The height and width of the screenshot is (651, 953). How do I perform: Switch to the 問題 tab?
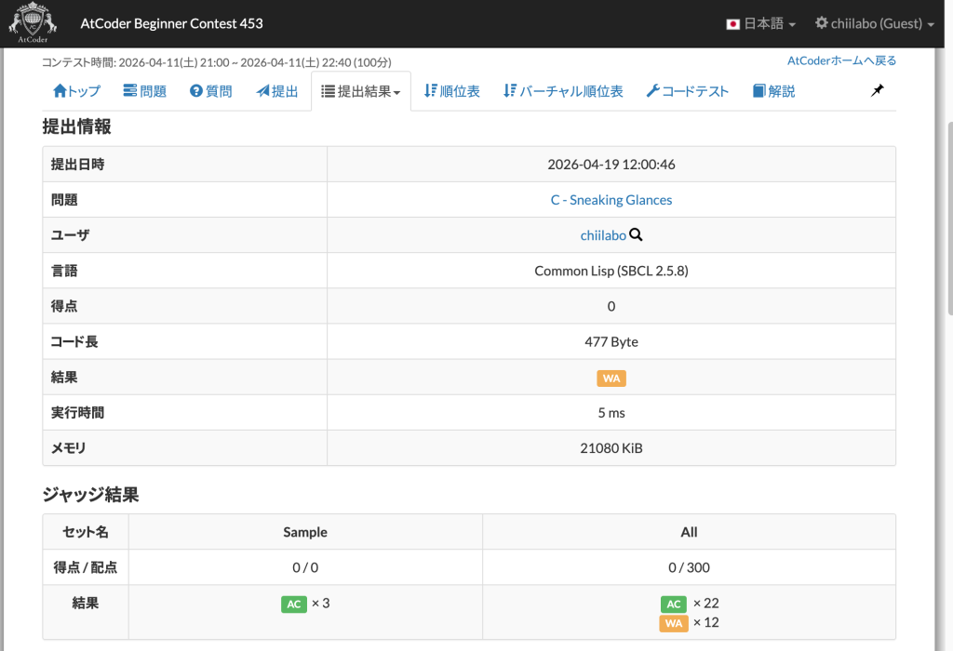click(x=144, y=91)
